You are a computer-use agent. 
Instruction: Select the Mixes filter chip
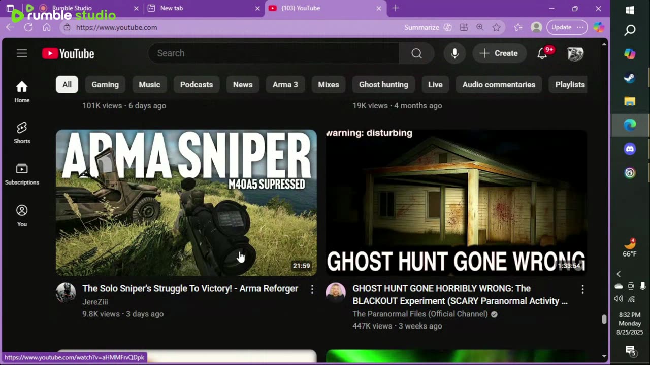click(329, 85)
